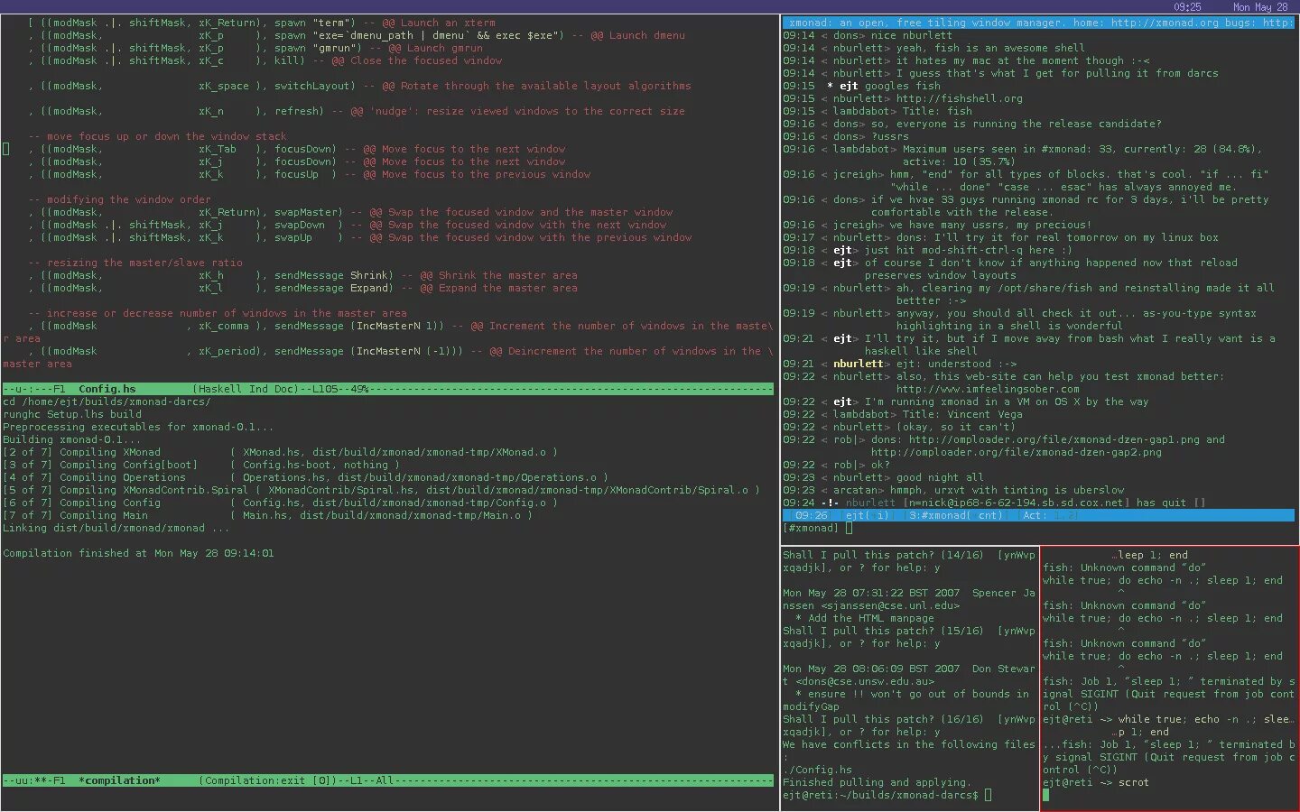Click the ejt@reti:~/builds/xmonad-darcs$ shell prompt
Screen dimensions: 1300x812
(x=880, y=795)
